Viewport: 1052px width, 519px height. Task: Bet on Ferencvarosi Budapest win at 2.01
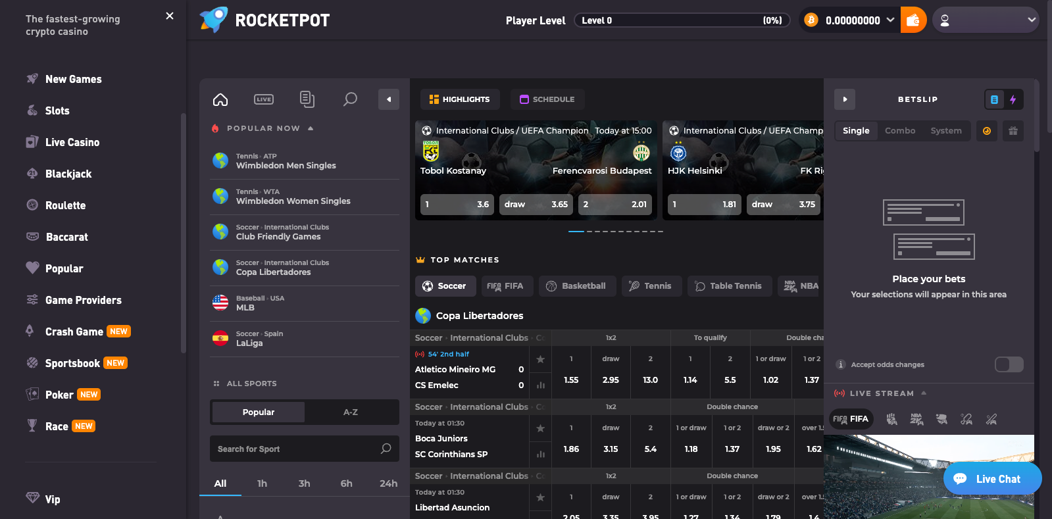pos(615,205)
